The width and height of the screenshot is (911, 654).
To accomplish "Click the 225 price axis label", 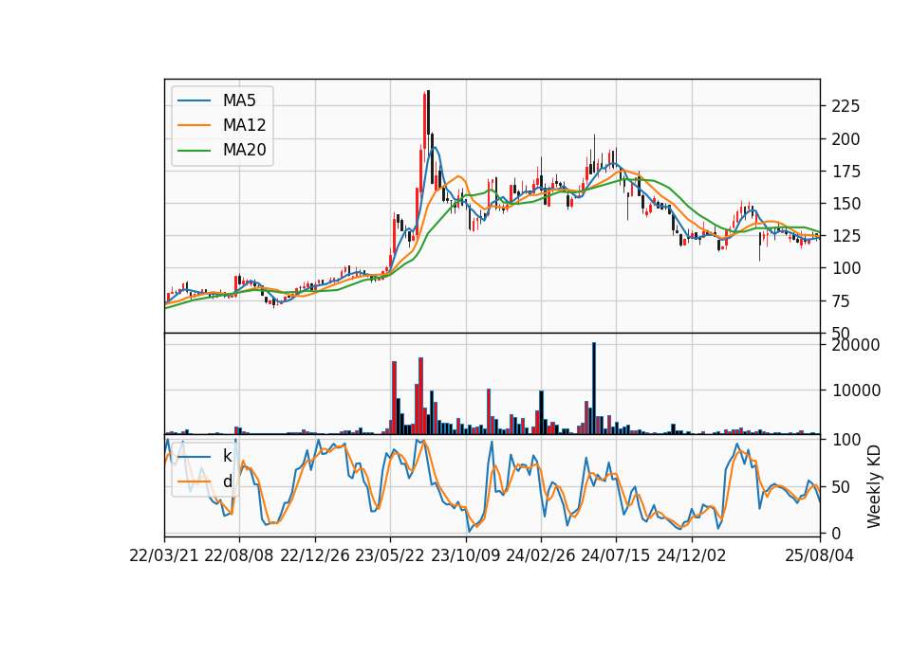I will [846, 107].
